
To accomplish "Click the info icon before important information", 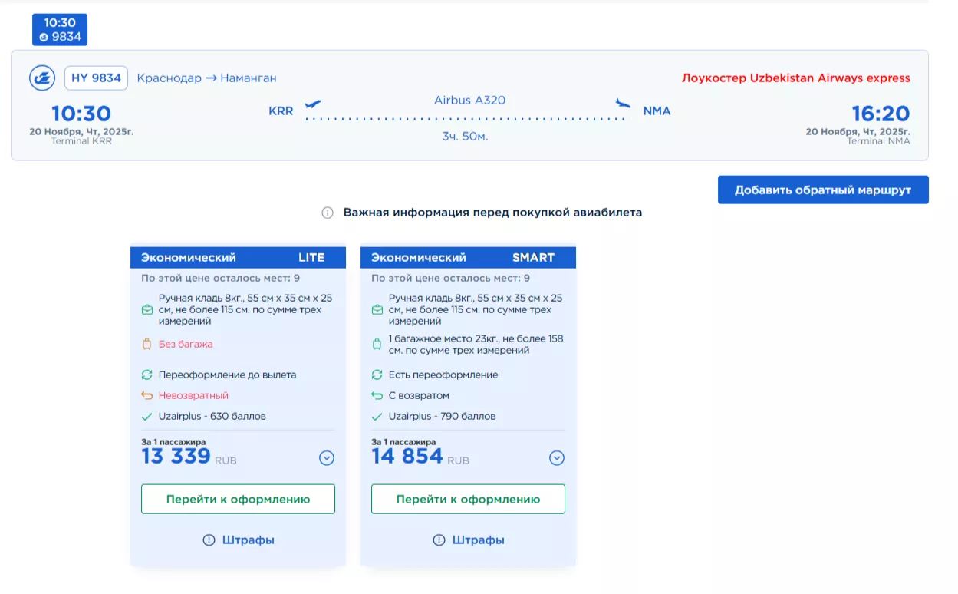I will pyautogui.click(x=328, y=213).
